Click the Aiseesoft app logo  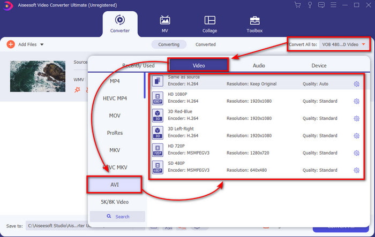[x=8, y=5]
